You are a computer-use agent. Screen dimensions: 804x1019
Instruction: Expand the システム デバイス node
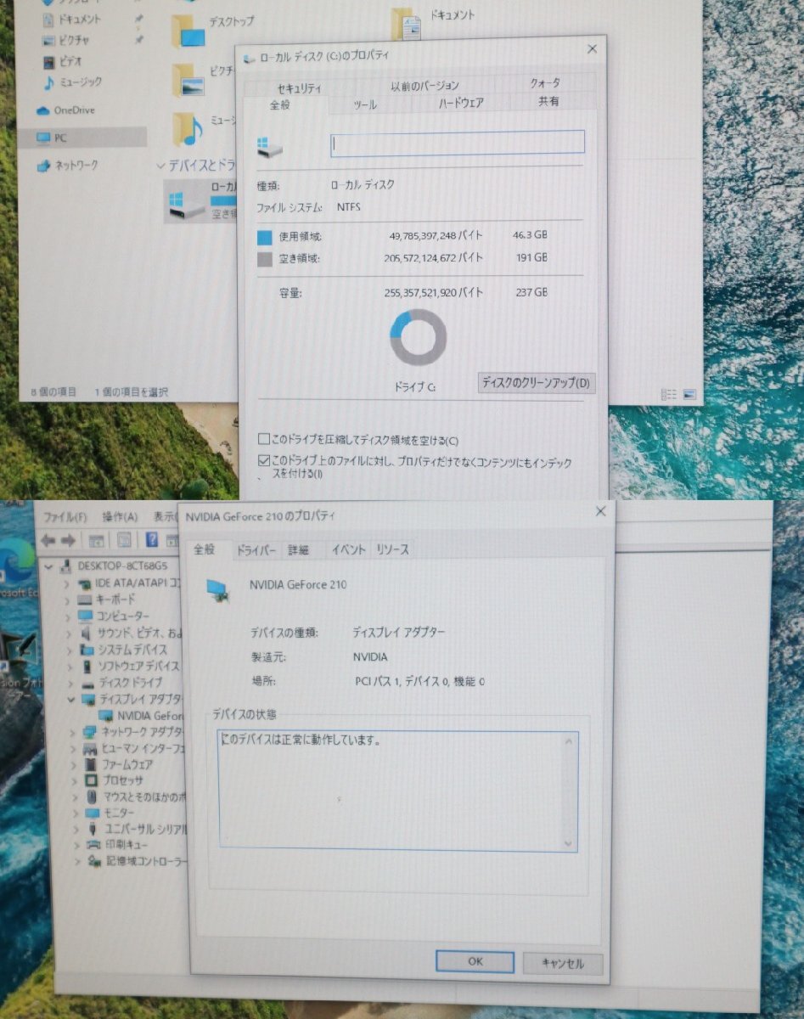[x=68, y=650]
